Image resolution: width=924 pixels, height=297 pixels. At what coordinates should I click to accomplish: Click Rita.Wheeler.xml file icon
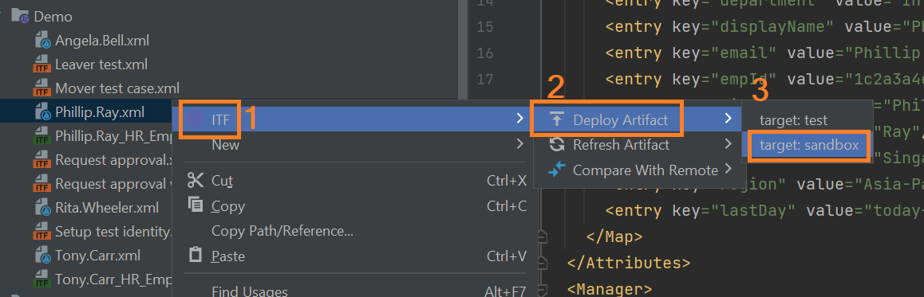(42, 208)
